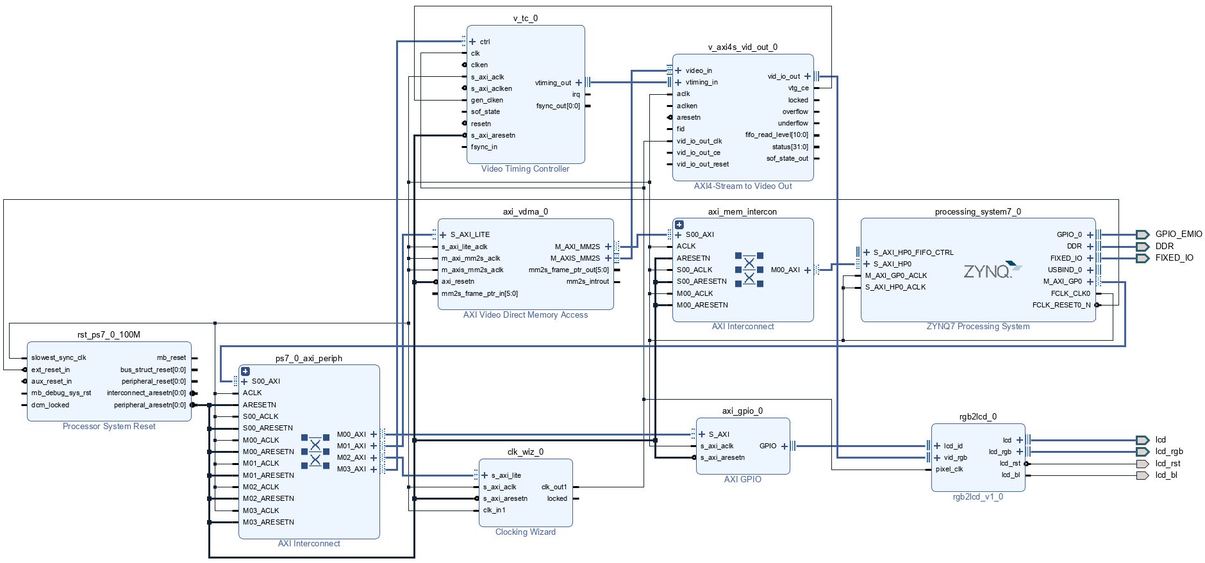Expand the ctrl interface pin on v_tc_0
1205x563 pixels.
point(473,42)
